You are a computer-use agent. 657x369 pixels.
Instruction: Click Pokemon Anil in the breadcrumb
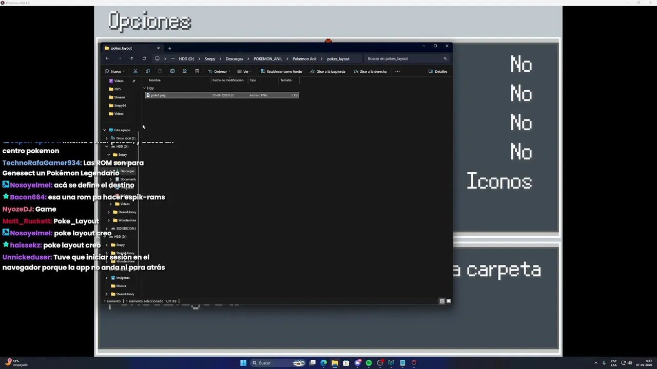(304, 59)
